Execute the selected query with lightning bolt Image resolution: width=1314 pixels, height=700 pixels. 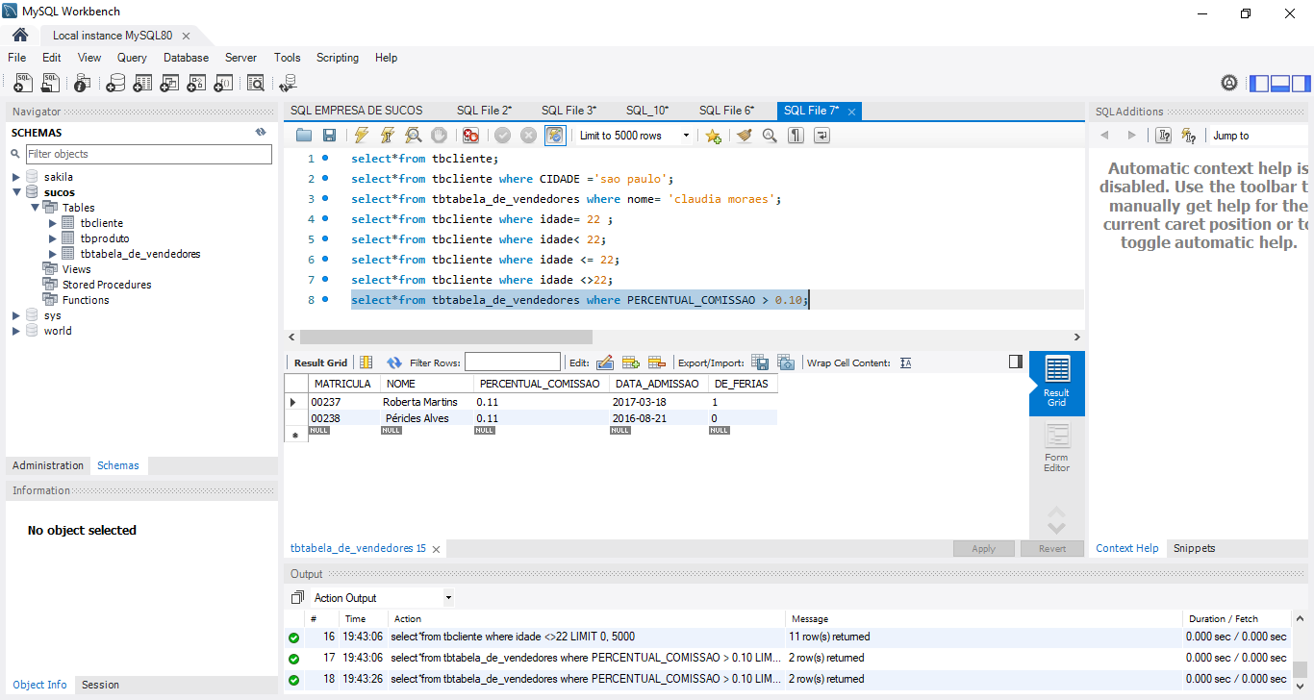click(361, 136)
